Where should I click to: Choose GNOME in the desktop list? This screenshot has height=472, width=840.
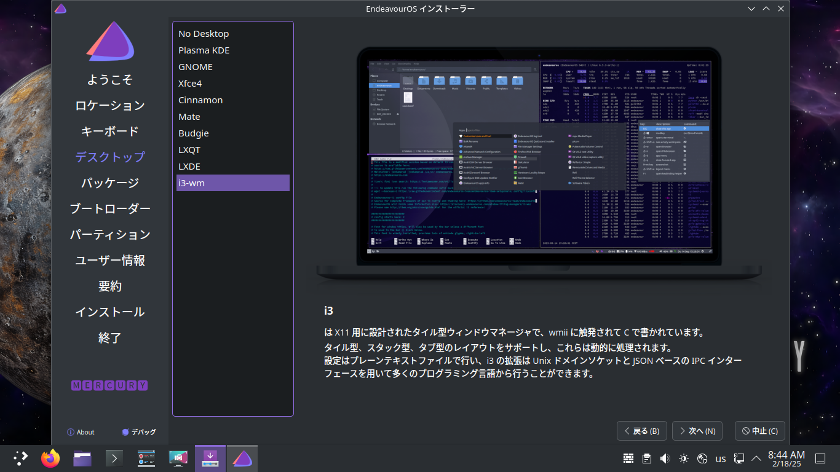(196, 67)
